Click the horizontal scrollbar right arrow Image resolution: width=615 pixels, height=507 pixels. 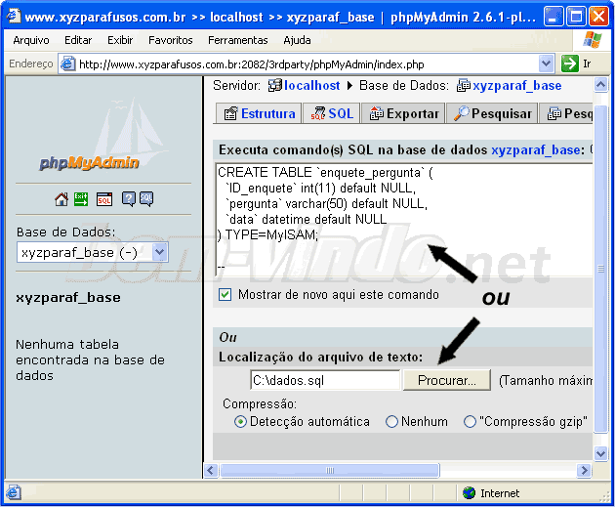tap(584, 470)
